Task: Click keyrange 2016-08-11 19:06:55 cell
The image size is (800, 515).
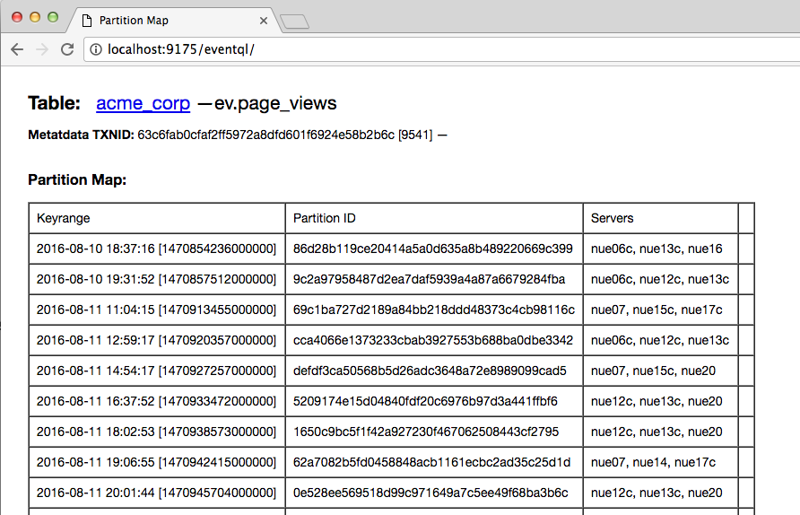Action: (x=157, y=462)
